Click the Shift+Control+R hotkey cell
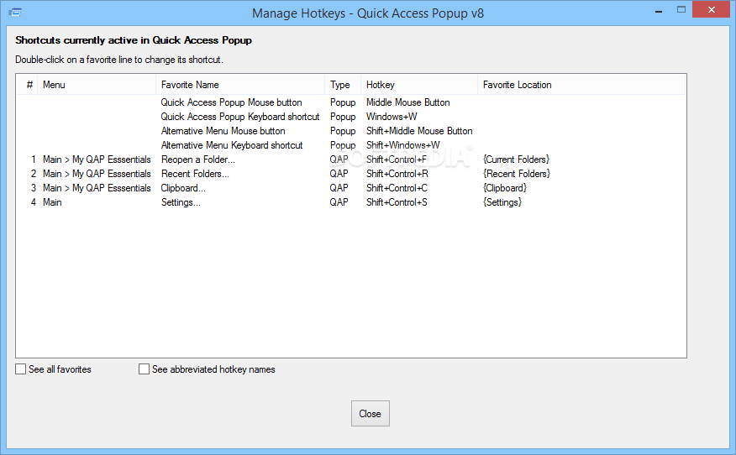 [x=397, y=174]
